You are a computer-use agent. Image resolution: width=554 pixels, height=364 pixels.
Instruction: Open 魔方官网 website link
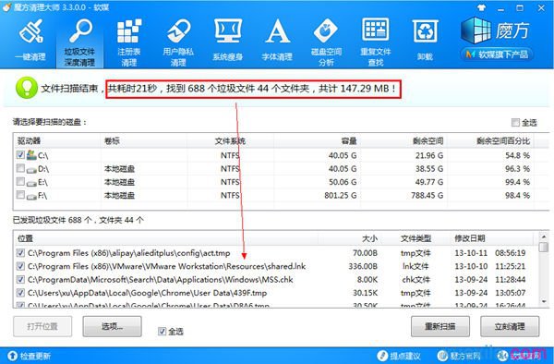(459, 356)
